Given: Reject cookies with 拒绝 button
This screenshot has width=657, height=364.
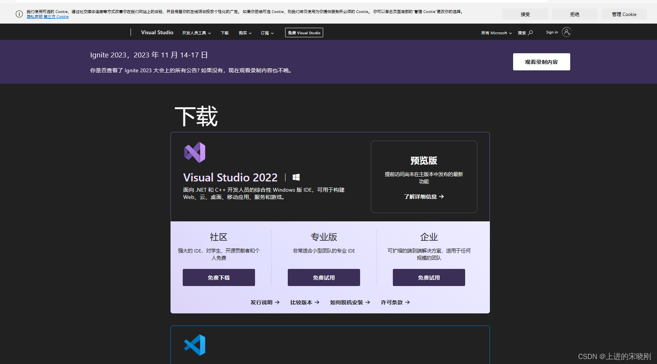Looking at the screenshot, I should coord(575,14).
